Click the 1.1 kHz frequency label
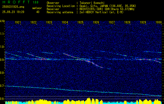Image resolution: width=164 pixels, height=104 pixels. coord(2,34)
